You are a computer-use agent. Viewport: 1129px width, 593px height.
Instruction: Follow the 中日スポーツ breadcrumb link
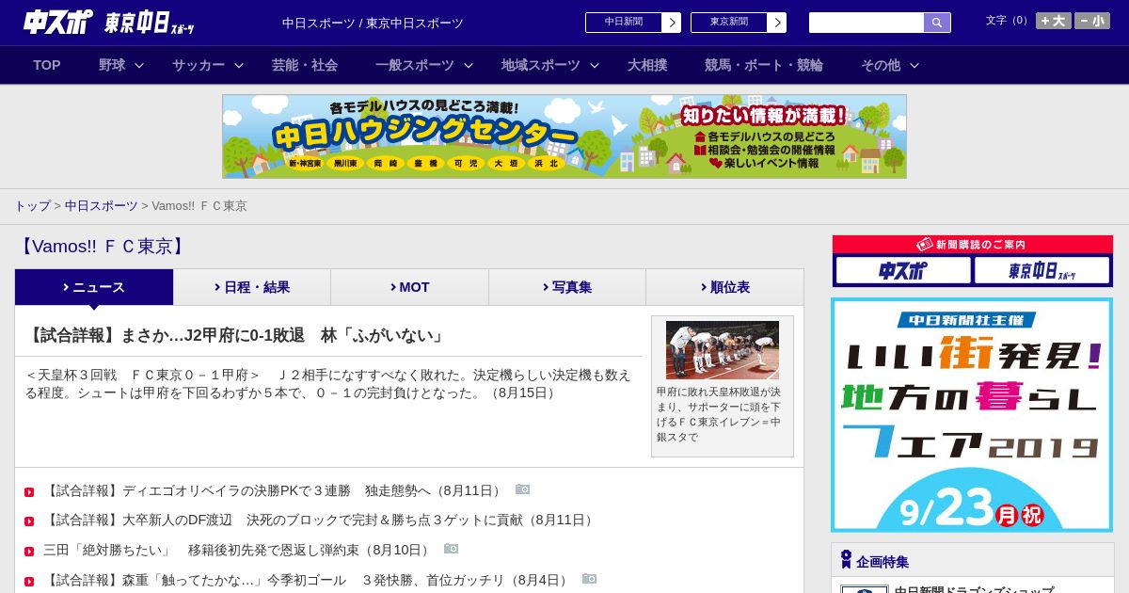102,205
